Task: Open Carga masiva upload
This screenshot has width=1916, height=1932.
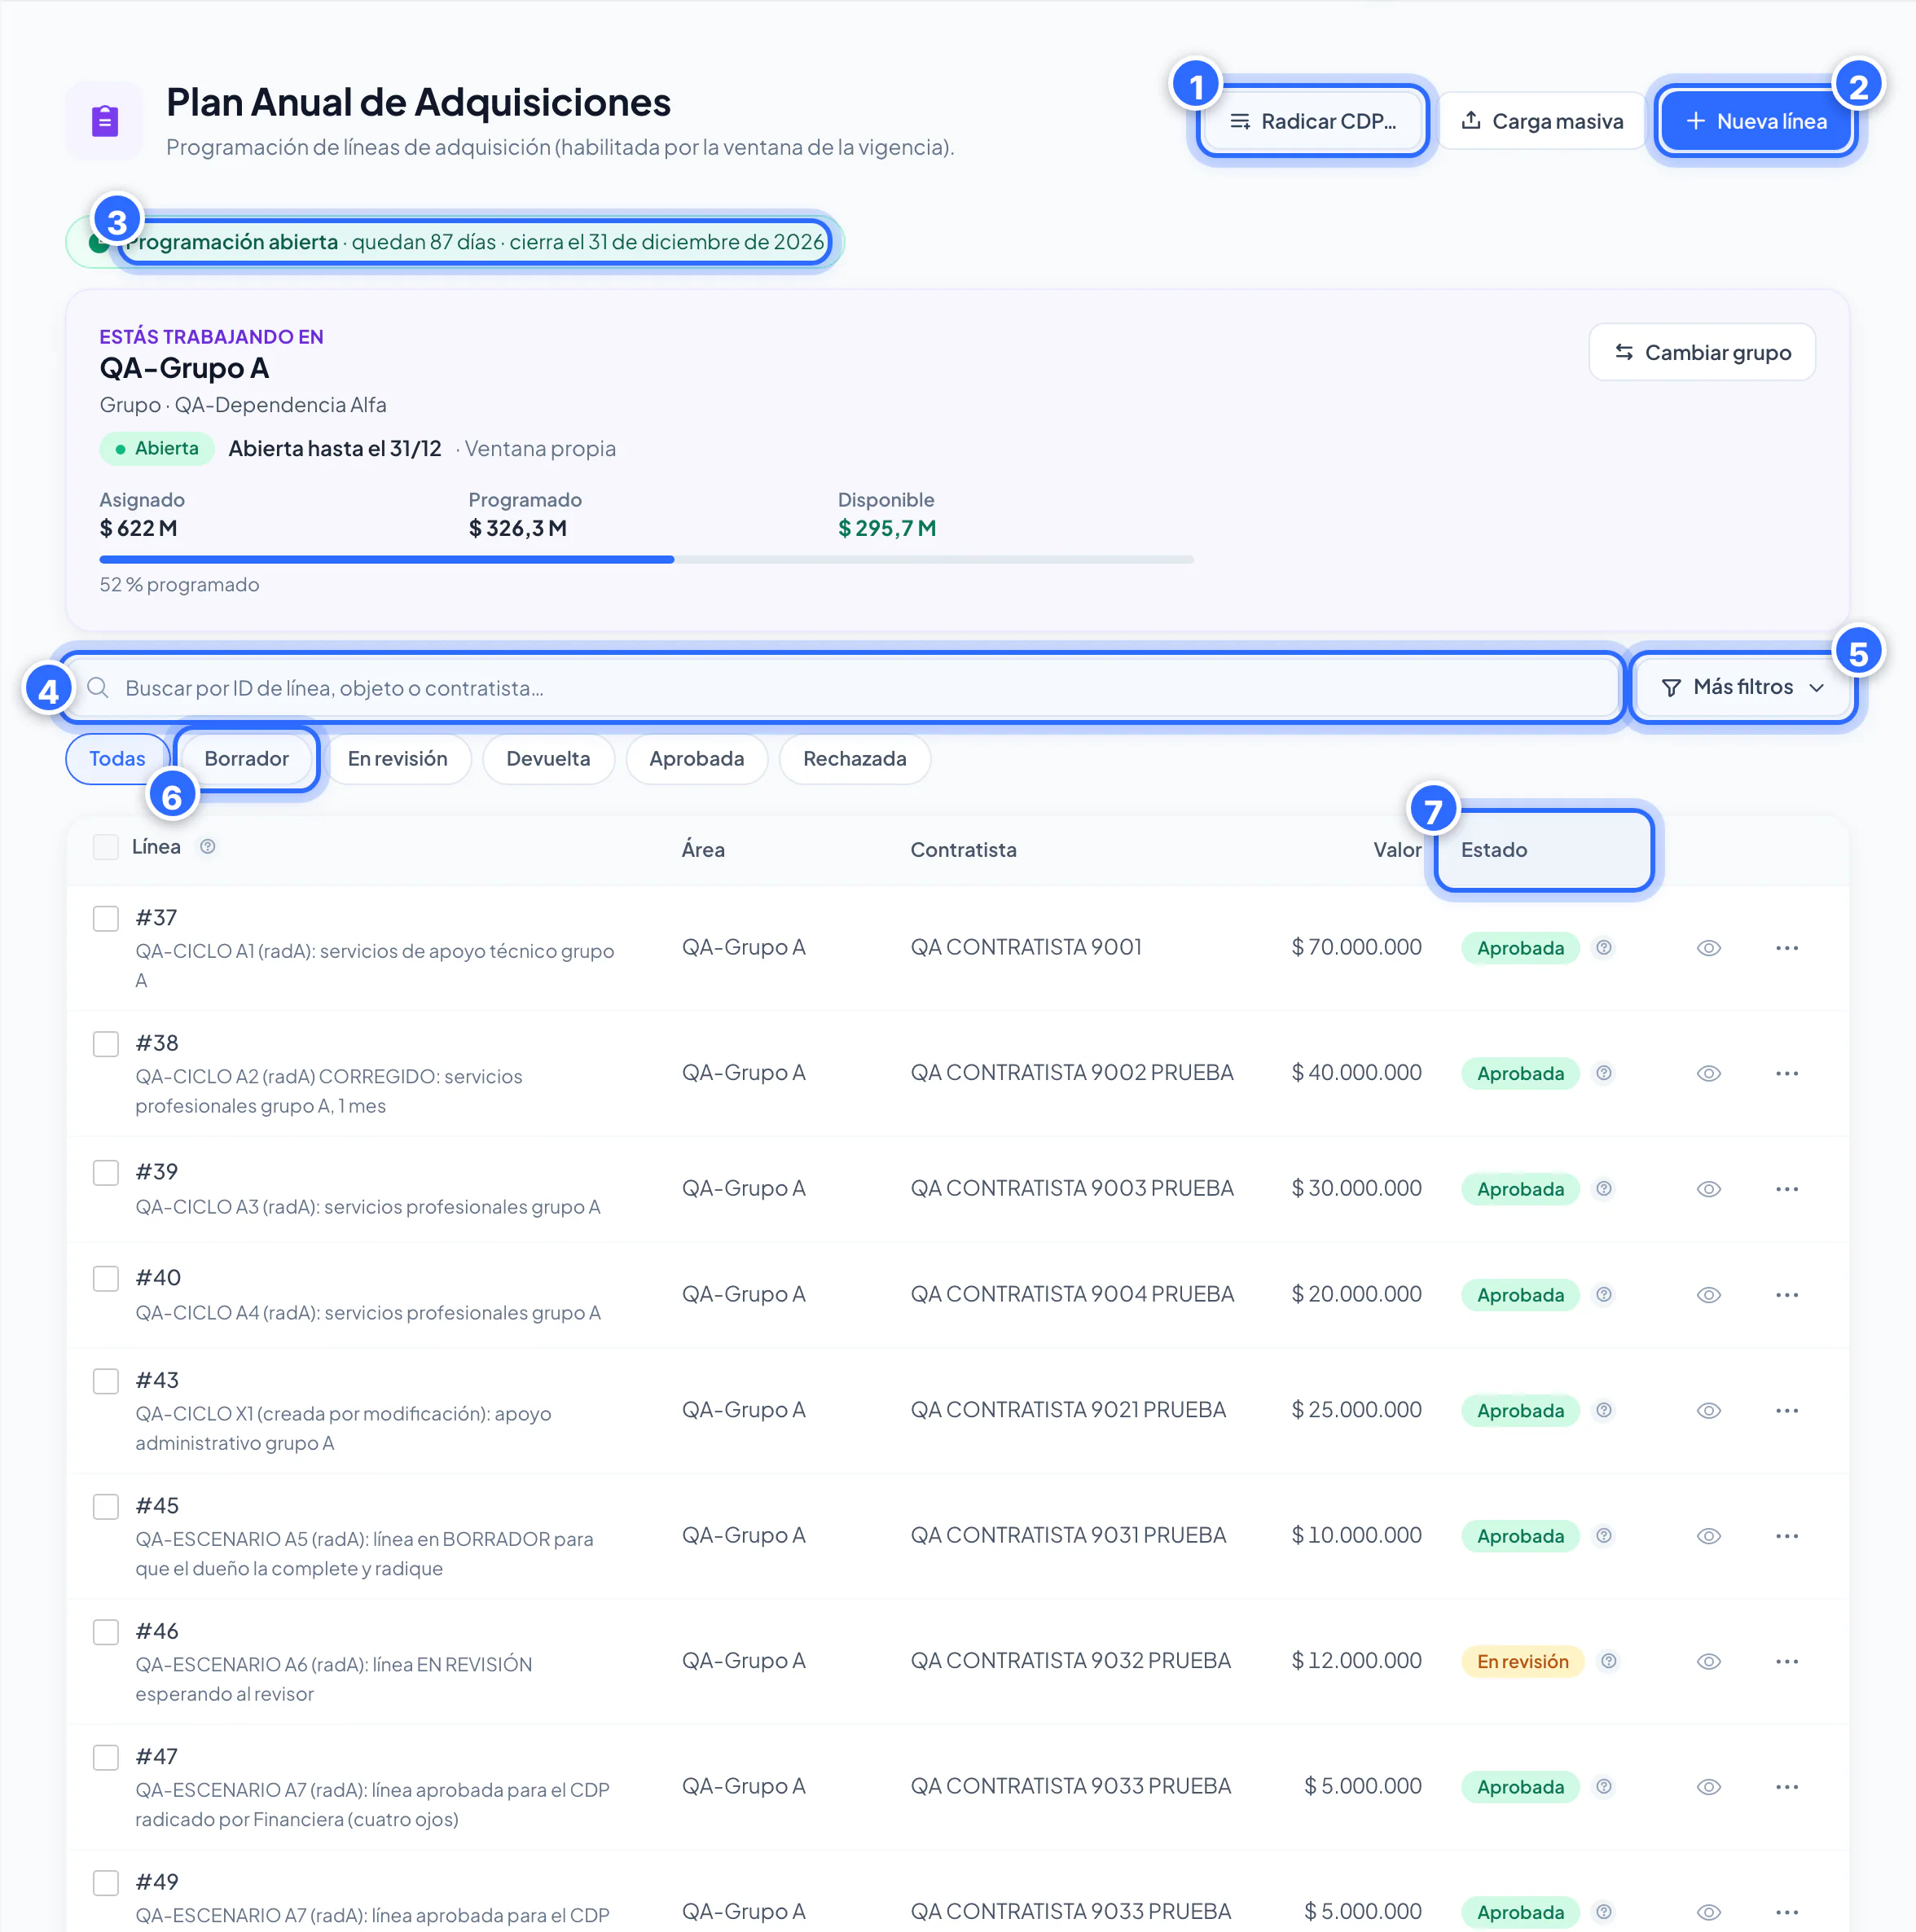Action: [1542, 121]
